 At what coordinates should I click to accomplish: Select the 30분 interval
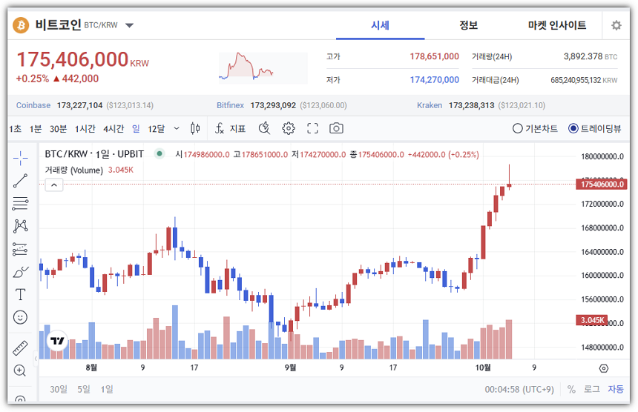tap(58, 129)
